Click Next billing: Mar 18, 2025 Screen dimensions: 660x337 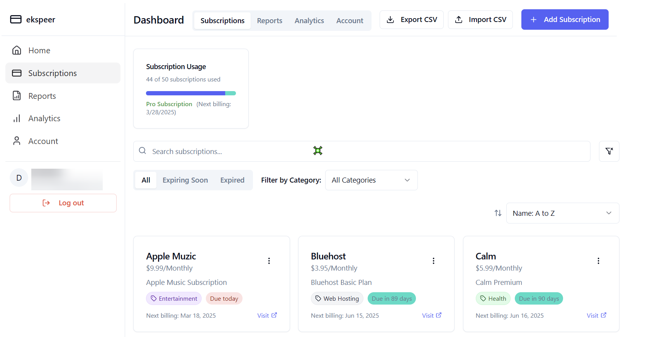181,316
